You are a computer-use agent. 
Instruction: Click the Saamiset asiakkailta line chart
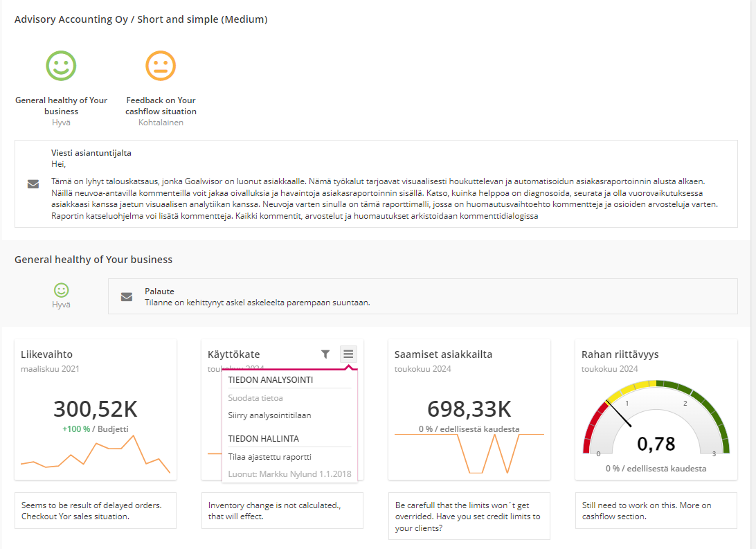469,453
